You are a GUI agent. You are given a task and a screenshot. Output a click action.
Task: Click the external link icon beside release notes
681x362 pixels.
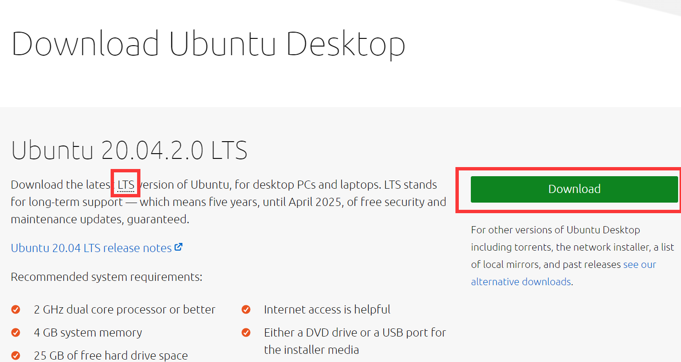[178, 246]
